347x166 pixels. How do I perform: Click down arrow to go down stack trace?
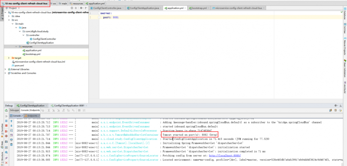[11, 125]
